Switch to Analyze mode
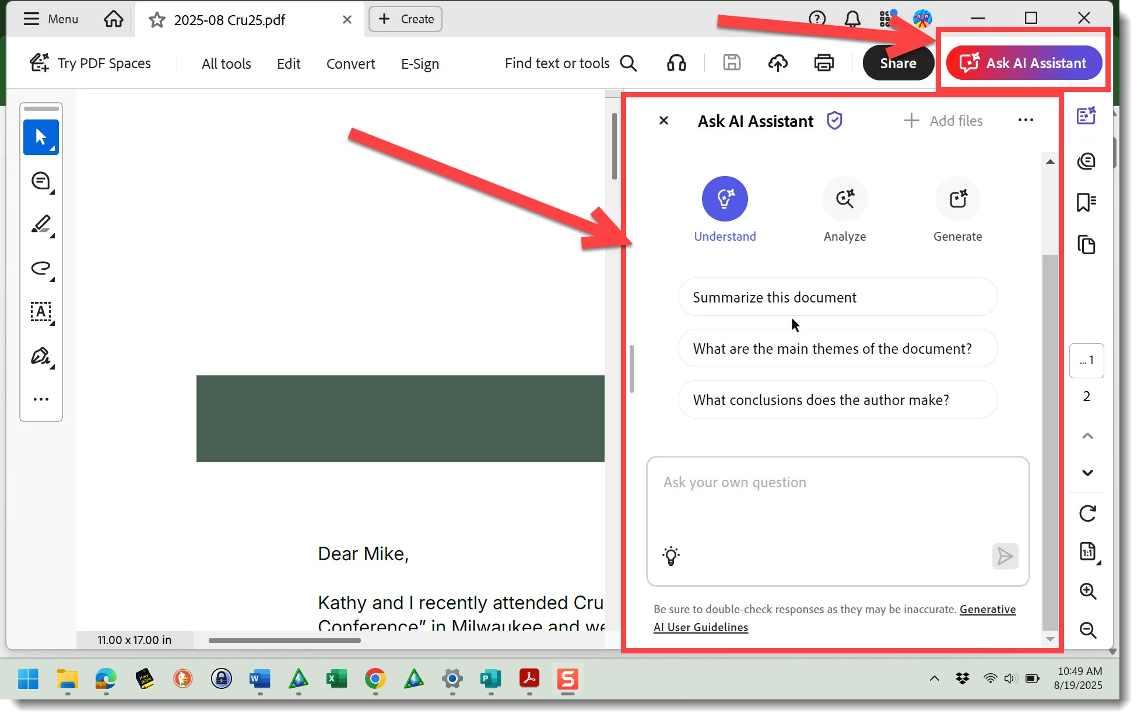1141x721 pixels. 844,199
